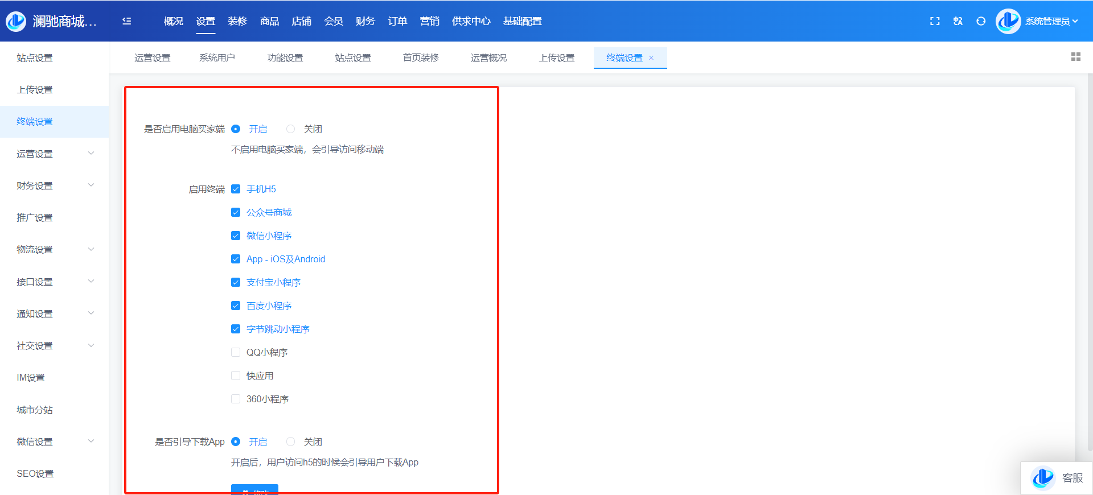Expand the 运营设置 sidebar group
The width and height of the screenshot is (1093, 495).
click(x=54, y=154)
